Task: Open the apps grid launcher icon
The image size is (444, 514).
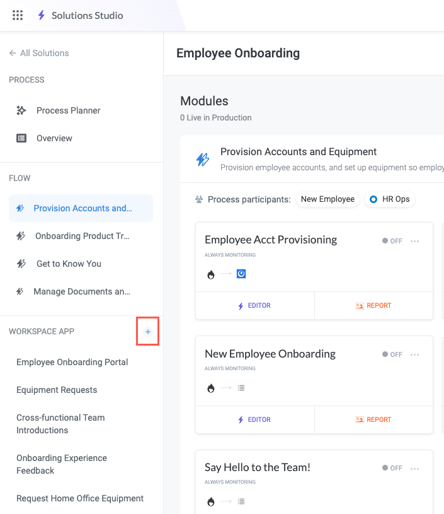Action: [x=18, y=15]
